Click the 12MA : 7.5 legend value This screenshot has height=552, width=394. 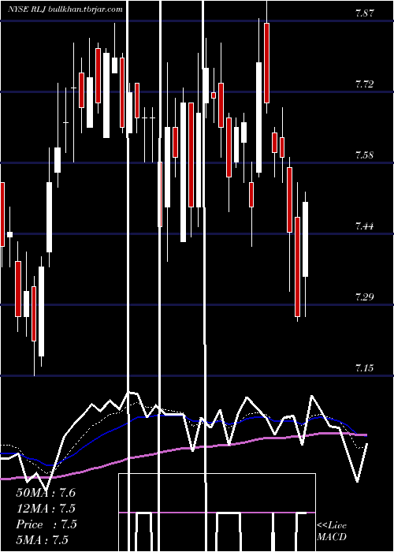[46, 509]
